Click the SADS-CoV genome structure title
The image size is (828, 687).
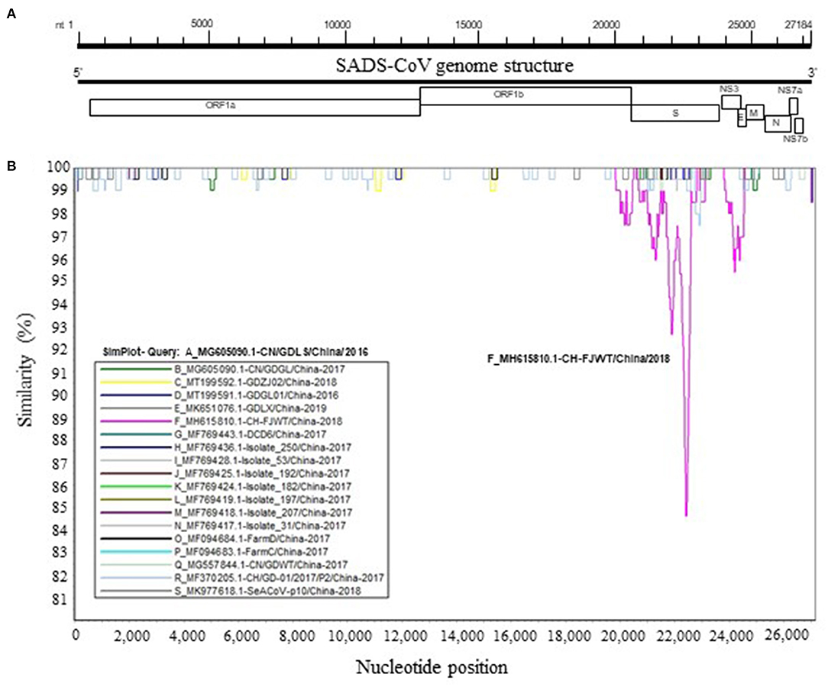454,66
